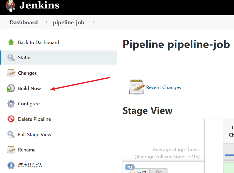234x173 pixels.
Task: Click the red Delete Pipeline icon
Action: 11,119
